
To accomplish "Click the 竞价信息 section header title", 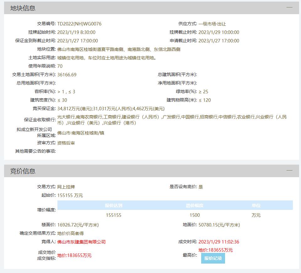I will pyautogui.click(x=23, y=171).
